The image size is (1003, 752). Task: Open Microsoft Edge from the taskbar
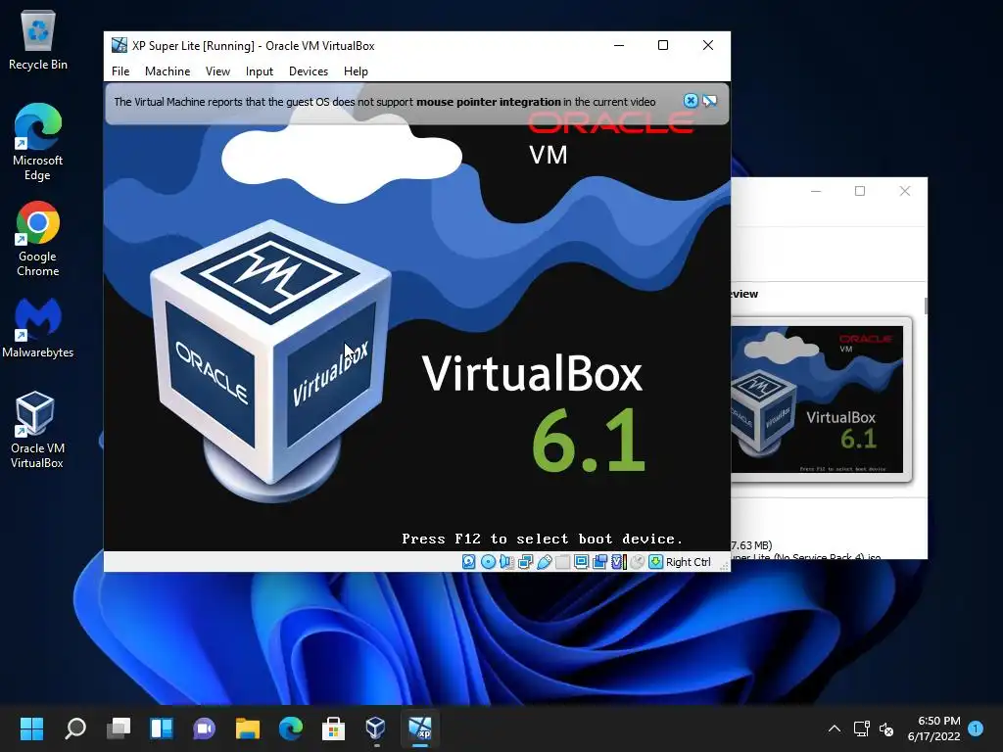(290, 728)
